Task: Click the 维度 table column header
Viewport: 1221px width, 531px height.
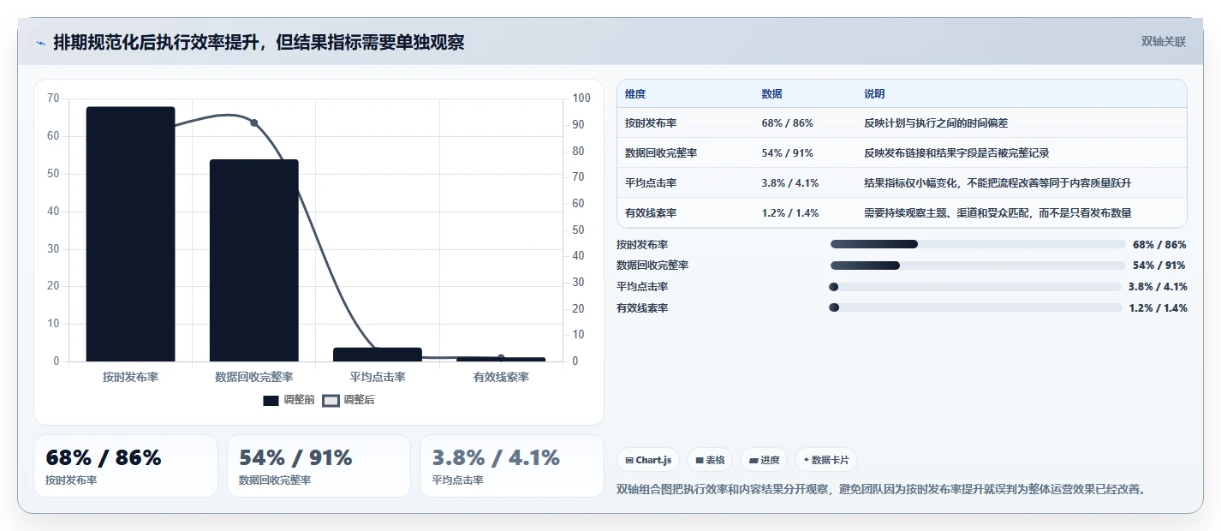Action: point(635,94)
